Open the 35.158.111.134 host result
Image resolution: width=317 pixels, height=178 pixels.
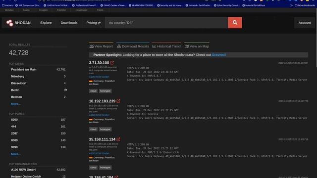(102, 139)
